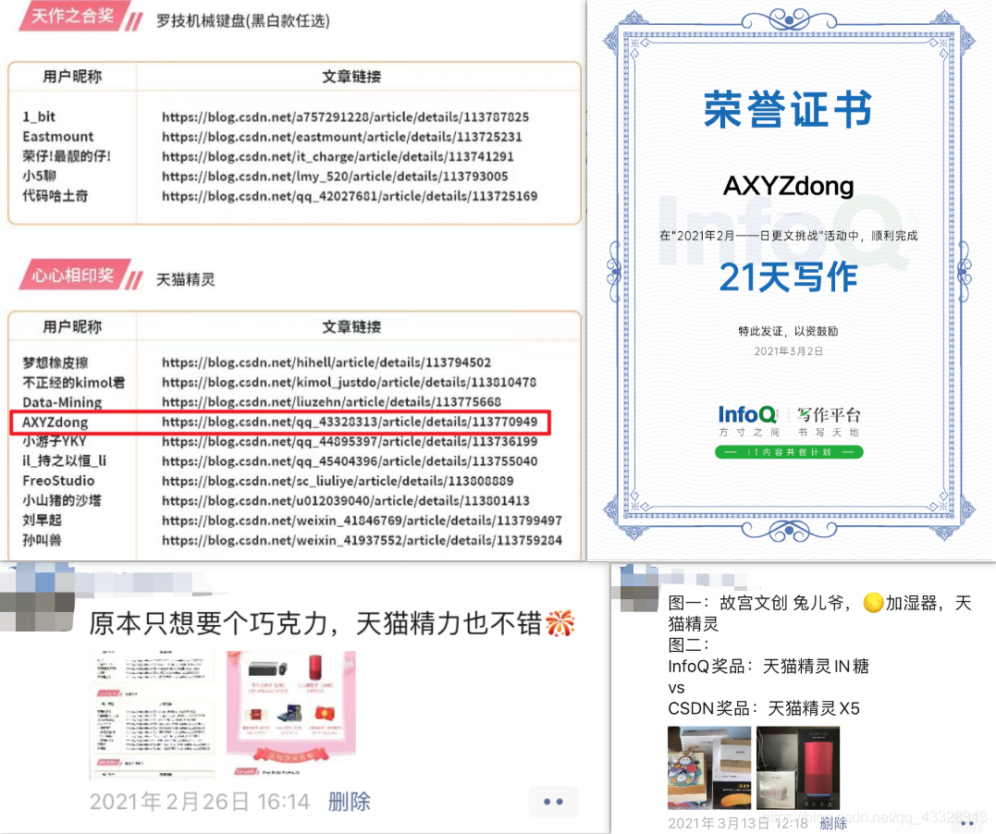The height and width of the screenshot is (834, 996).
Task: Click 用户昵称 header in the top table
Action: 72,77
